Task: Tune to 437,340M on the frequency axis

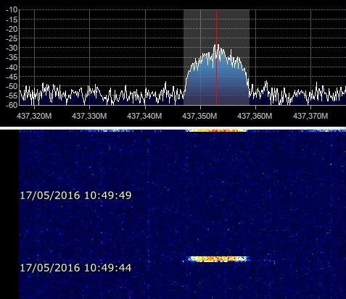Action: coord(144,116)
